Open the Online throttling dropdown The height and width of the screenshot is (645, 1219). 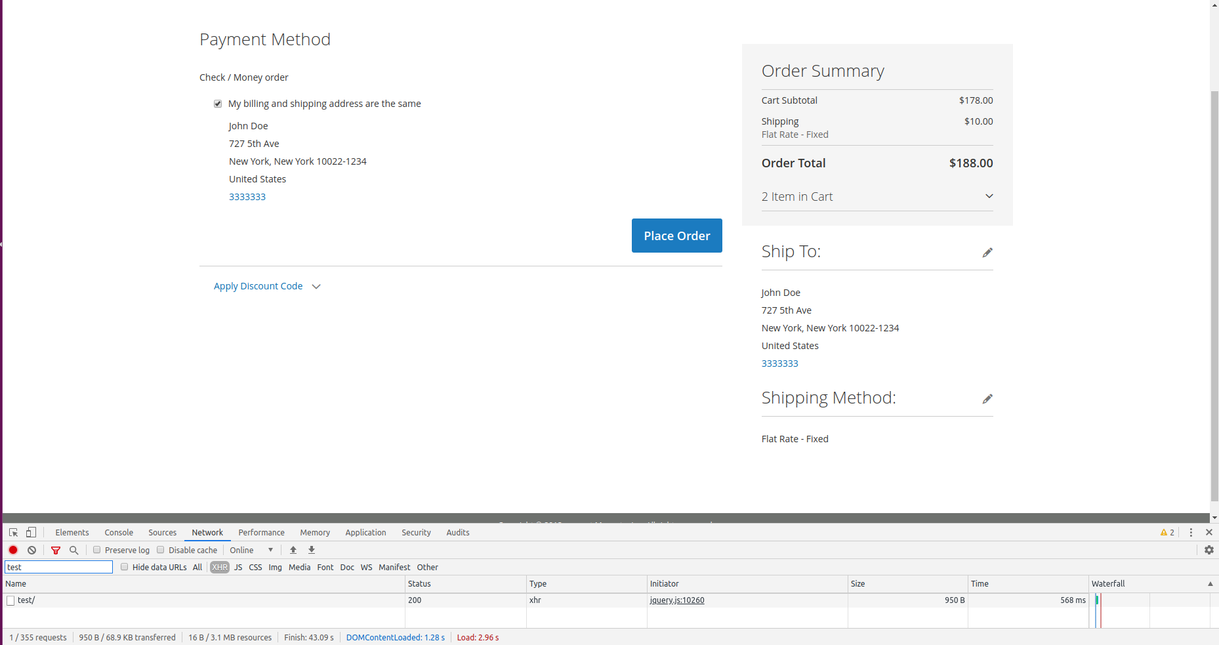251,550
